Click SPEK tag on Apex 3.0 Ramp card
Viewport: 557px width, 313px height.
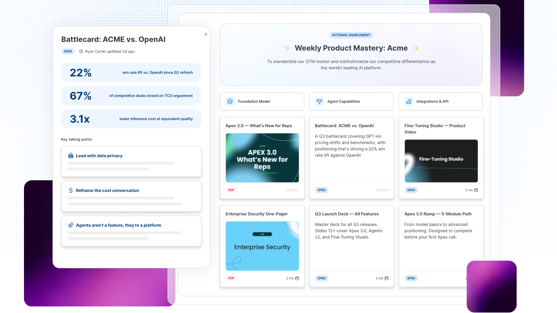pos(411,278)
